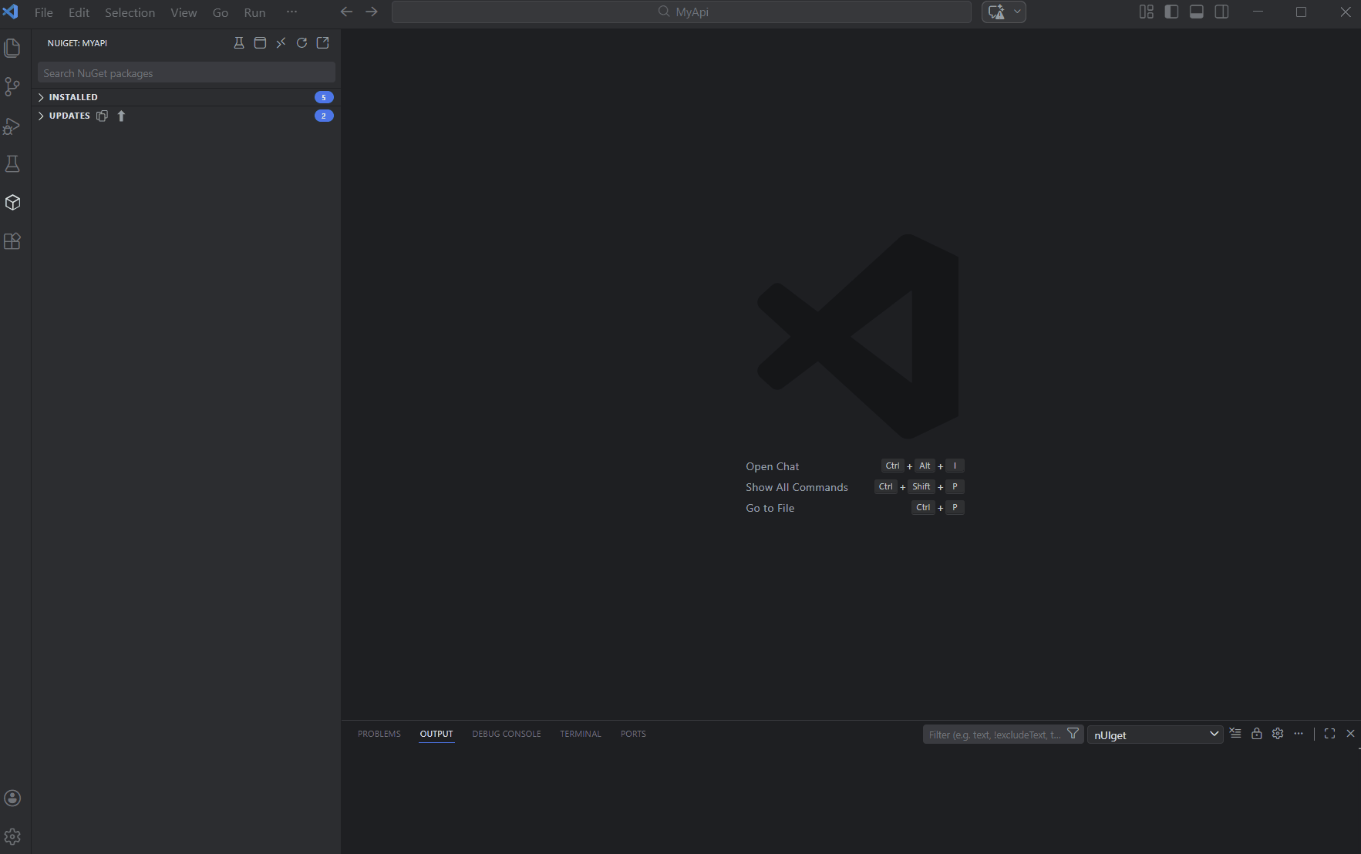Open the Go menu
Image resolution: width=1361 pixels, height=854 pixels.
221,12
